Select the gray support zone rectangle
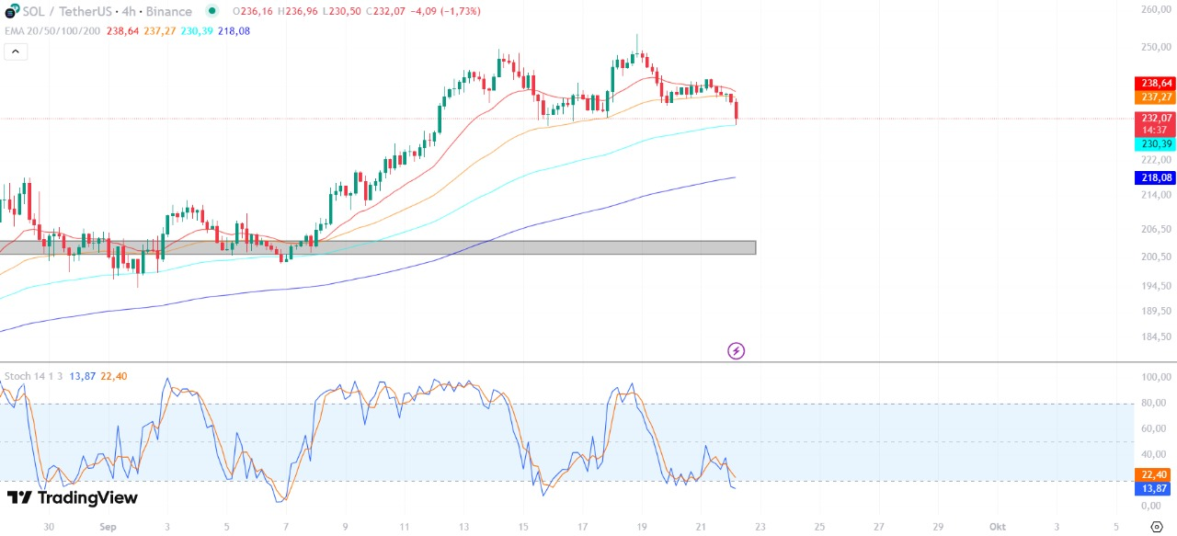 (x=377, y=247)
